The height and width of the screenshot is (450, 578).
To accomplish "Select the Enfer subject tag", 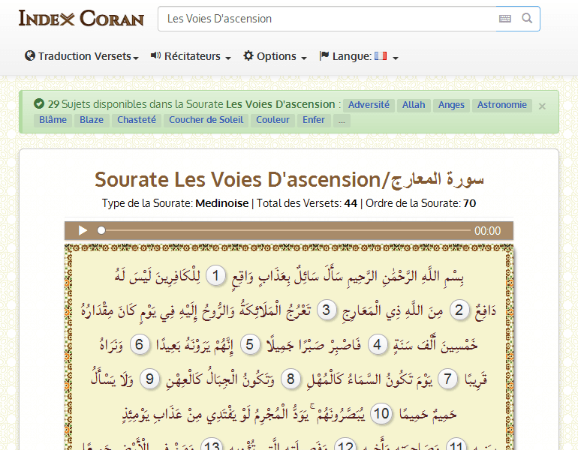I will [x=314, y=120].
